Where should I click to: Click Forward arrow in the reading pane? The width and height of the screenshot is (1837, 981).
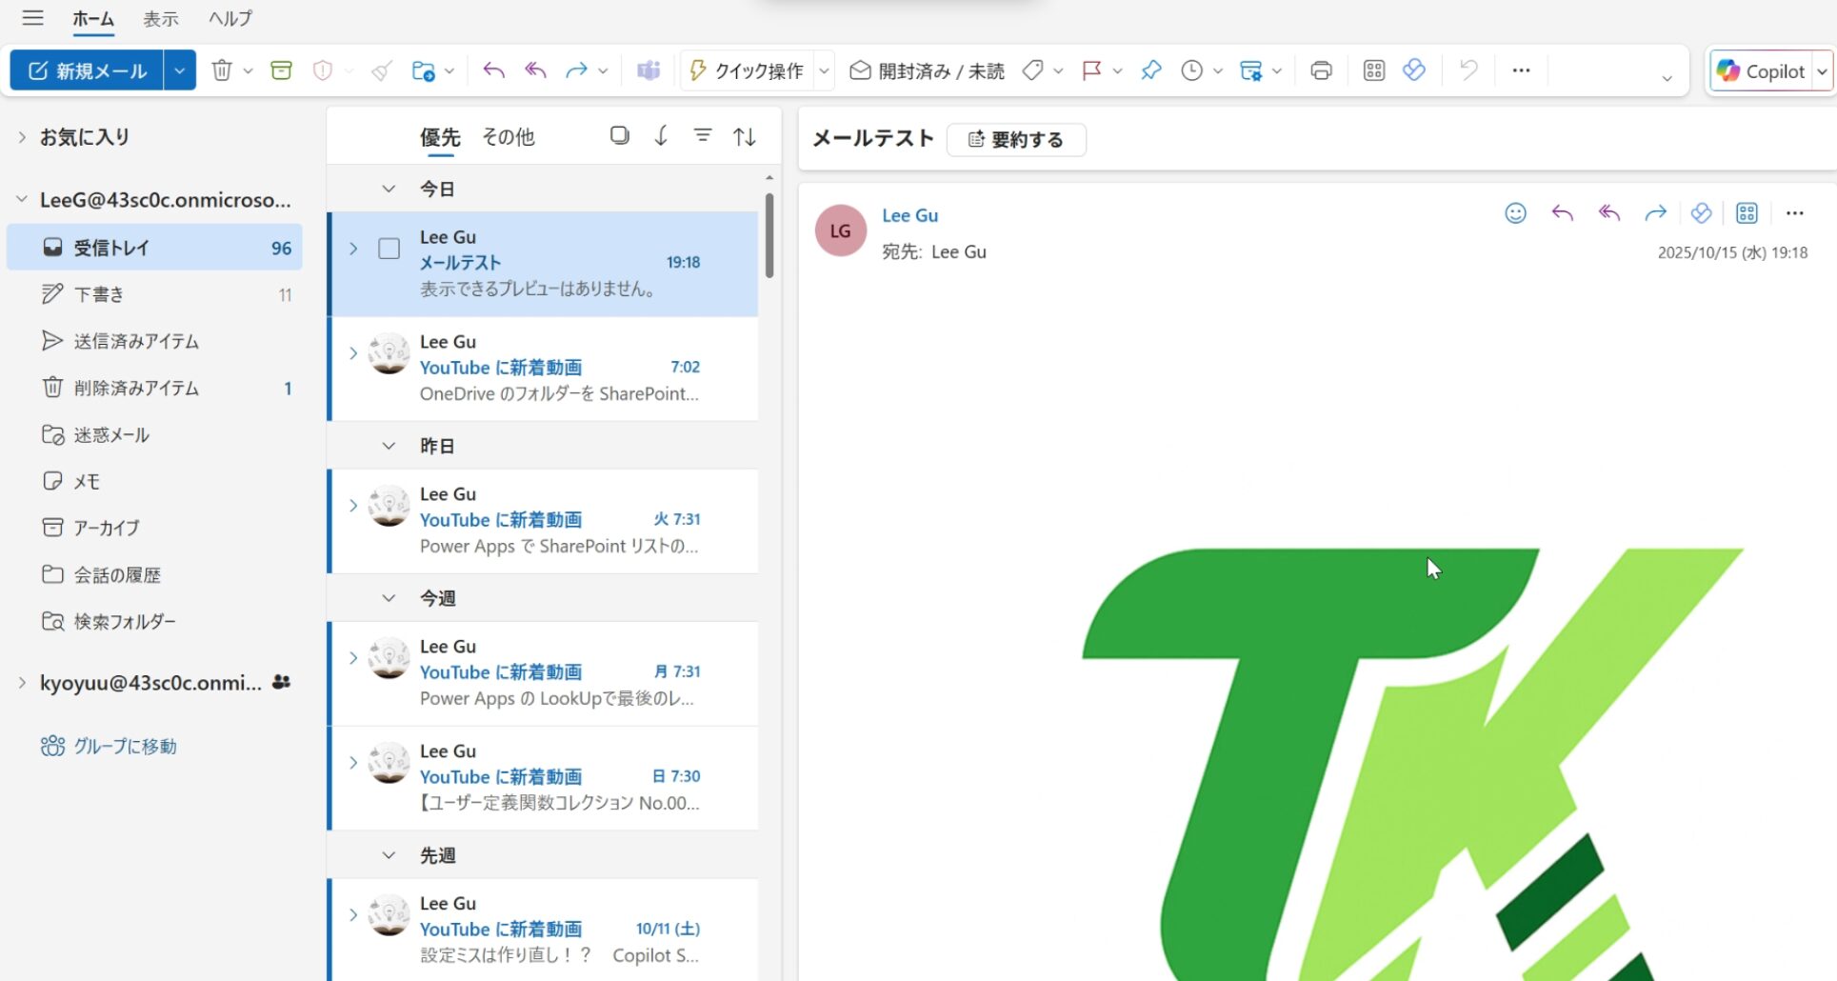[x=1655, y=213]
